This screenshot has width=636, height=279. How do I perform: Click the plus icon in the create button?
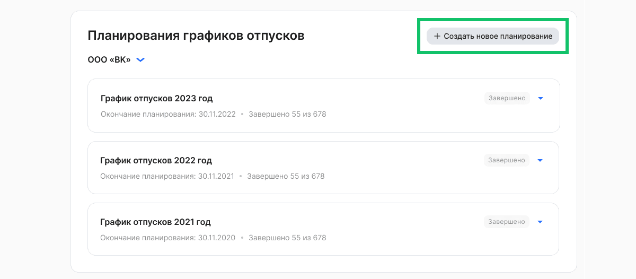pyautogui.click(x=437, y=36)
